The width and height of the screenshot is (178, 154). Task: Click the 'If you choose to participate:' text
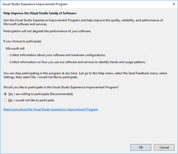(x=23, y=41)
